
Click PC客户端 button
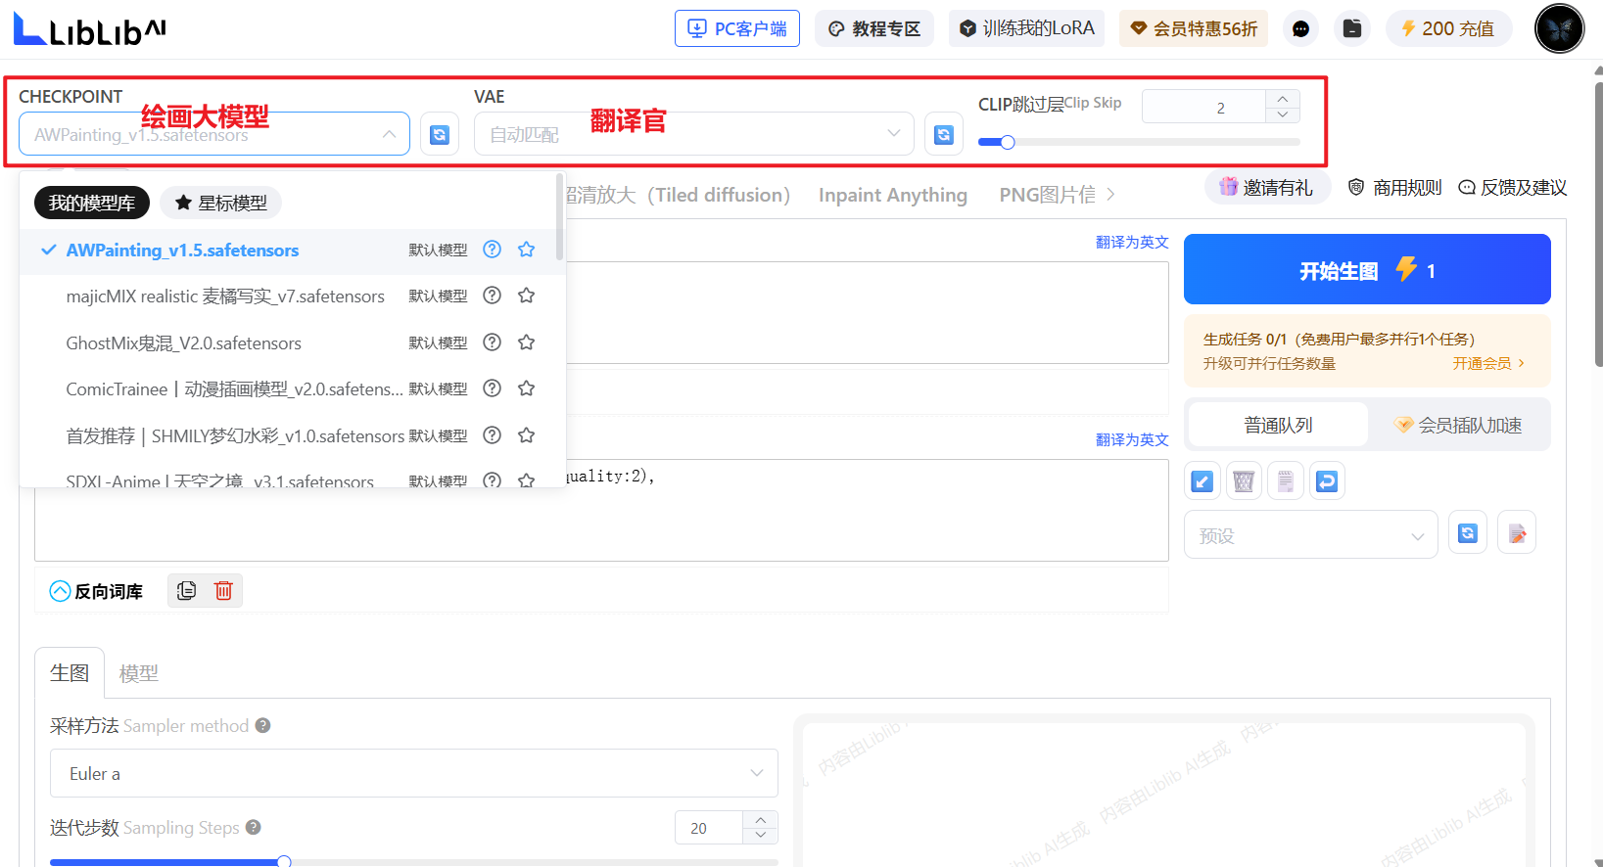(x=737, y=28)
